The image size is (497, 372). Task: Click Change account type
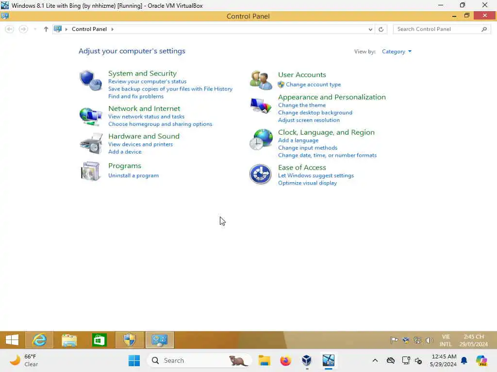point(313,84)
